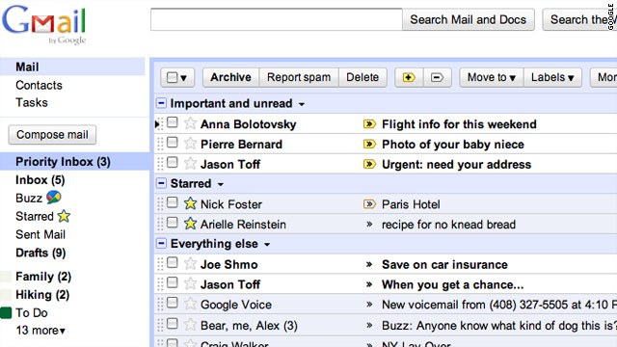Click drag handle of Pierre Bernard row
Screen dimensions: 617x347
tap(160, 144)
